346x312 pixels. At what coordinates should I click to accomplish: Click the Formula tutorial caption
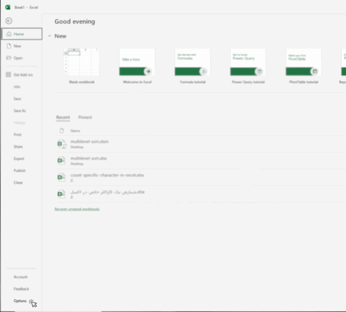193,82
